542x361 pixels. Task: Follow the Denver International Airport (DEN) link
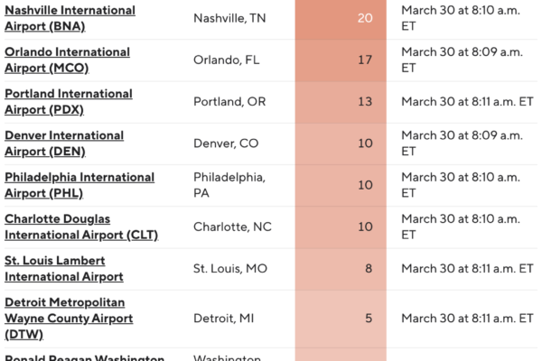(x=64, y=143)
